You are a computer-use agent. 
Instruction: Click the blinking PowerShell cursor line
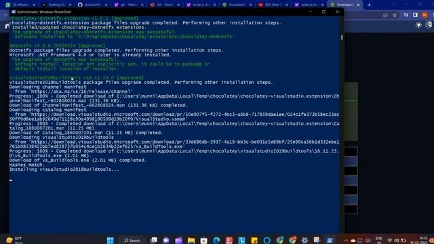click(11, 180)
